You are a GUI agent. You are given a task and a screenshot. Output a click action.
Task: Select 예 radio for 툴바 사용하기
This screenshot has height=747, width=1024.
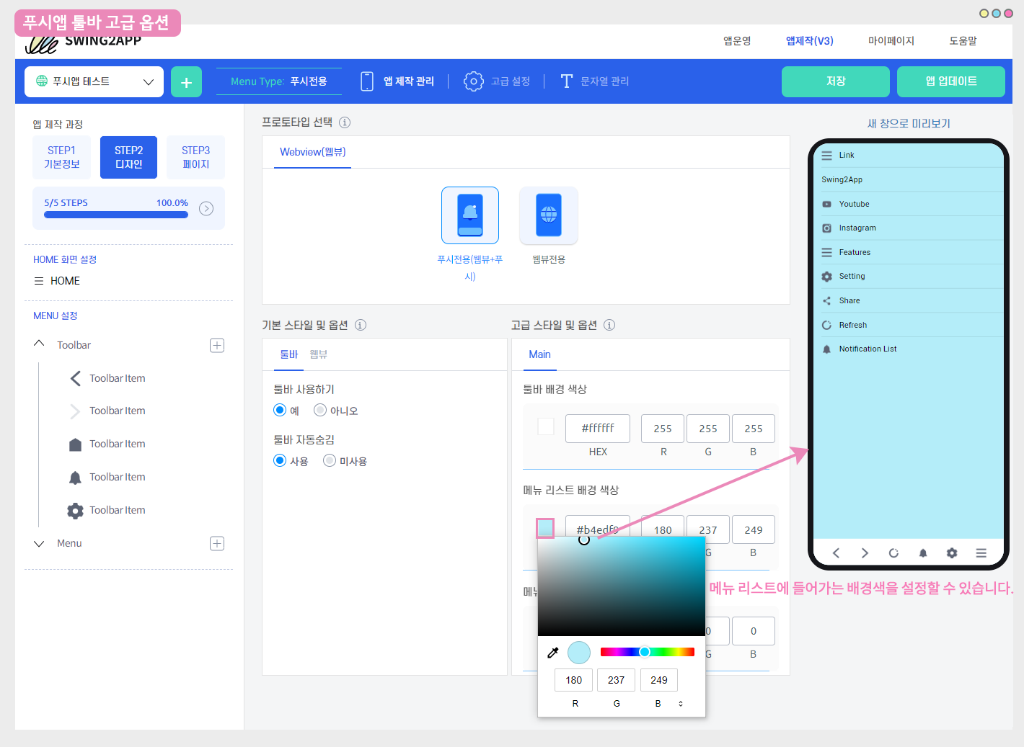pyautogui.click(x=280, y=411)
